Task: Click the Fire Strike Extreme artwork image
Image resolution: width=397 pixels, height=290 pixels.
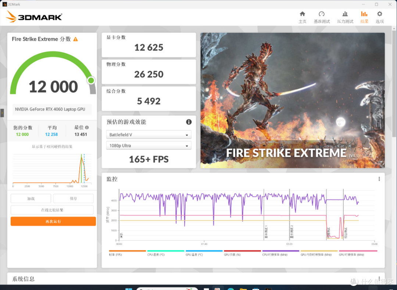Action: pyautogui.click(x=293, y=100)
